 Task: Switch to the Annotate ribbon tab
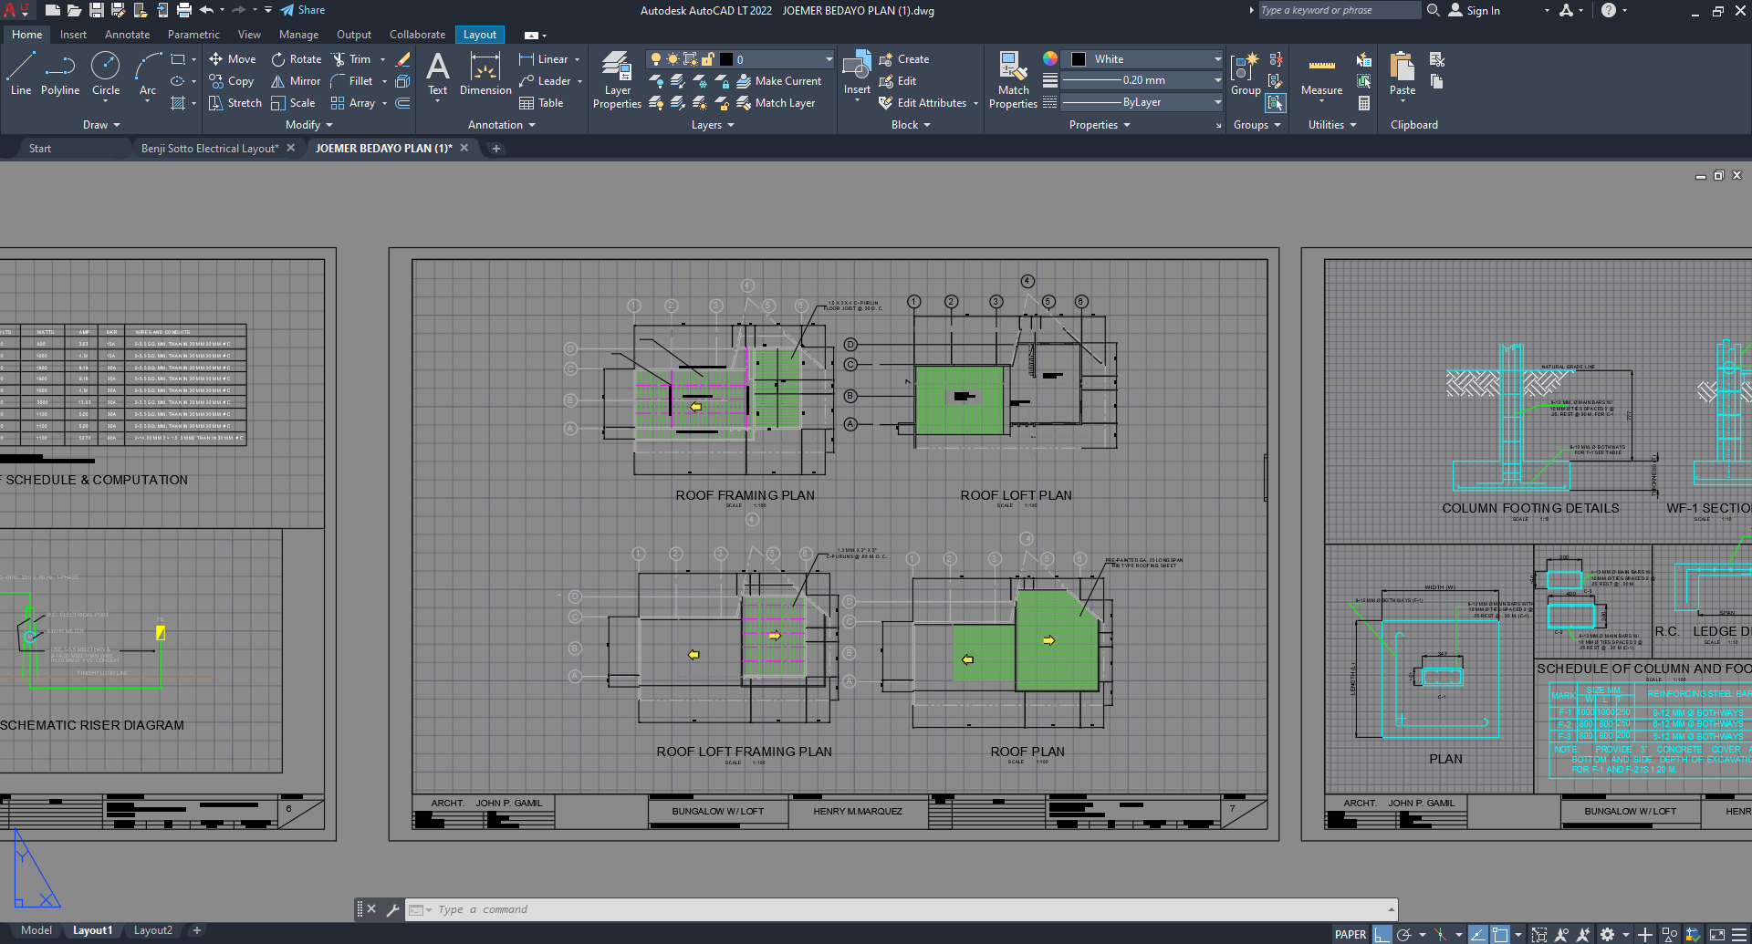tap(127, 35)
